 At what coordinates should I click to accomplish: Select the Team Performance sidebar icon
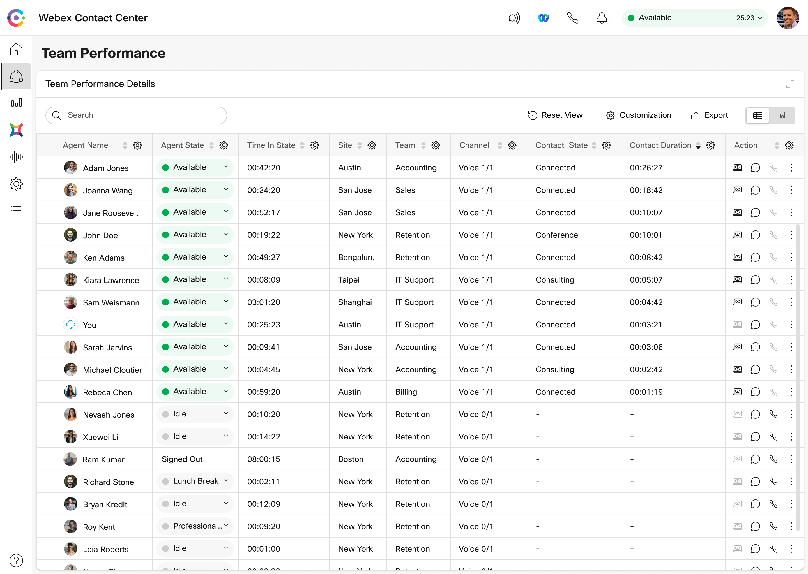tap(16, 76)
